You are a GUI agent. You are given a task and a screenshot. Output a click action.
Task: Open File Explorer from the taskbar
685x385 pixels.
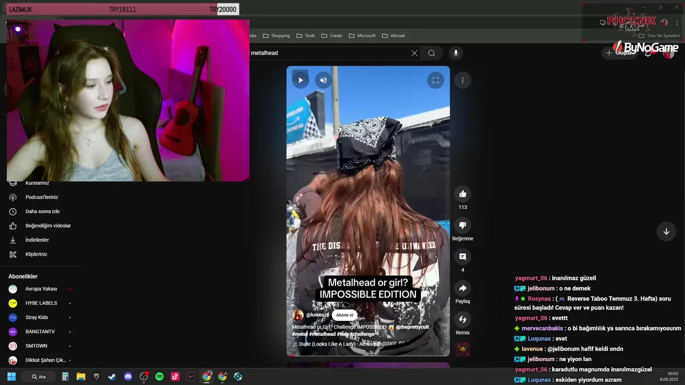pos(81,376)
